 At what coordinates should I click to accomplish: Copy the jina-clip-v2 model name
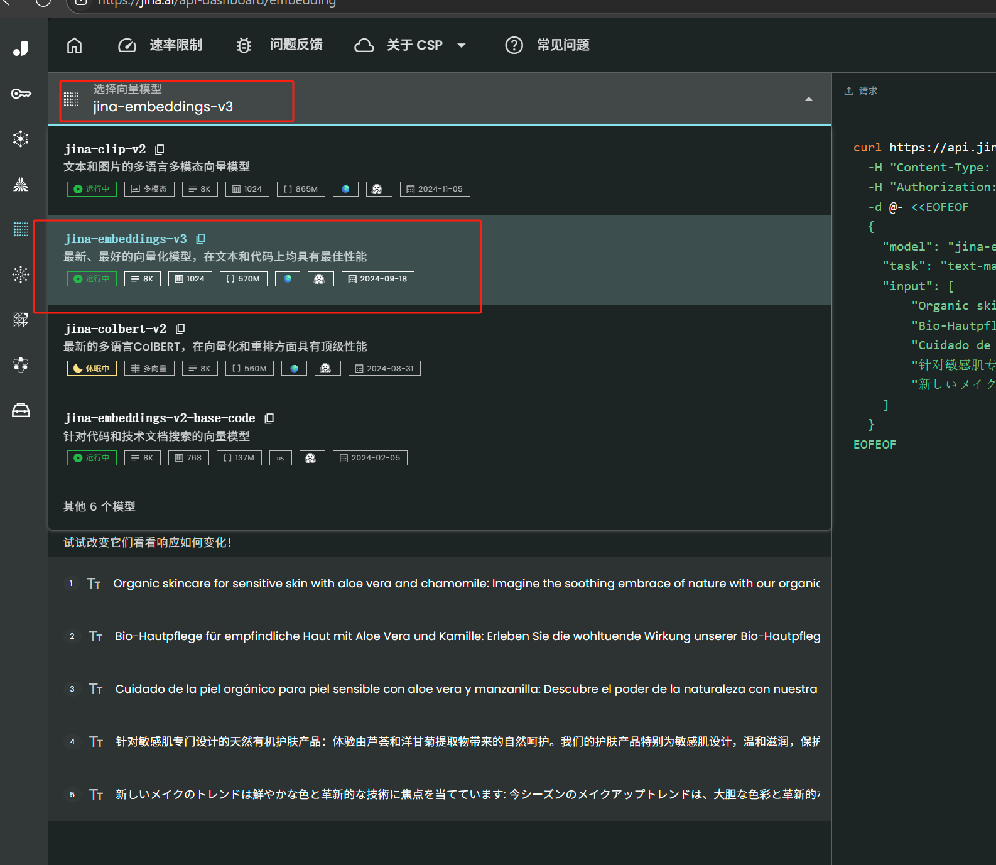(160, 150)
